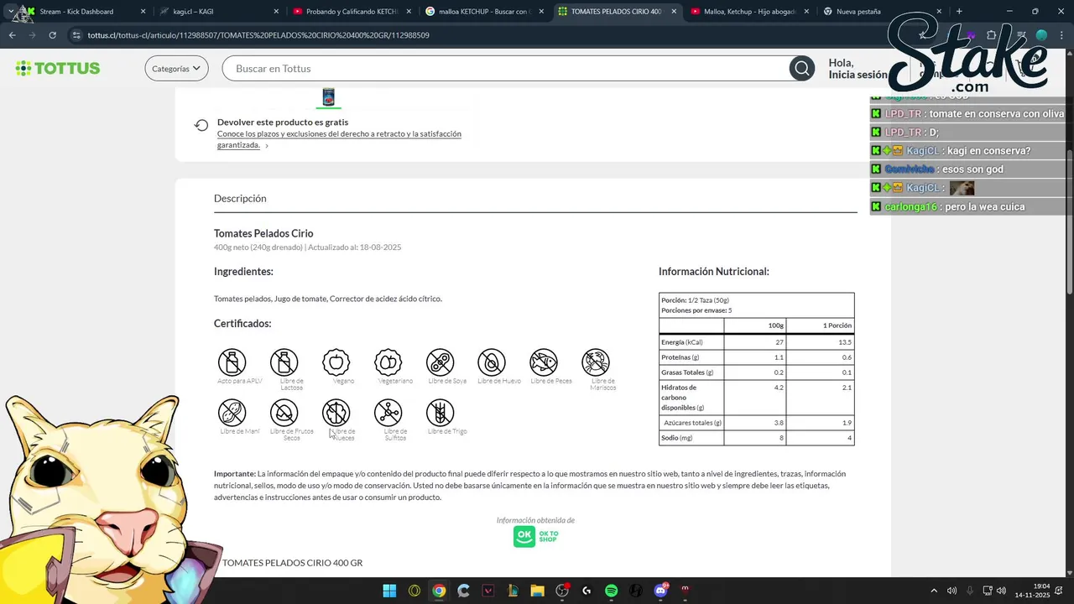Click the Libre de Sulfitos certificate icon
This screenshot has height=604, width=1074.
(x=388, y=413)
